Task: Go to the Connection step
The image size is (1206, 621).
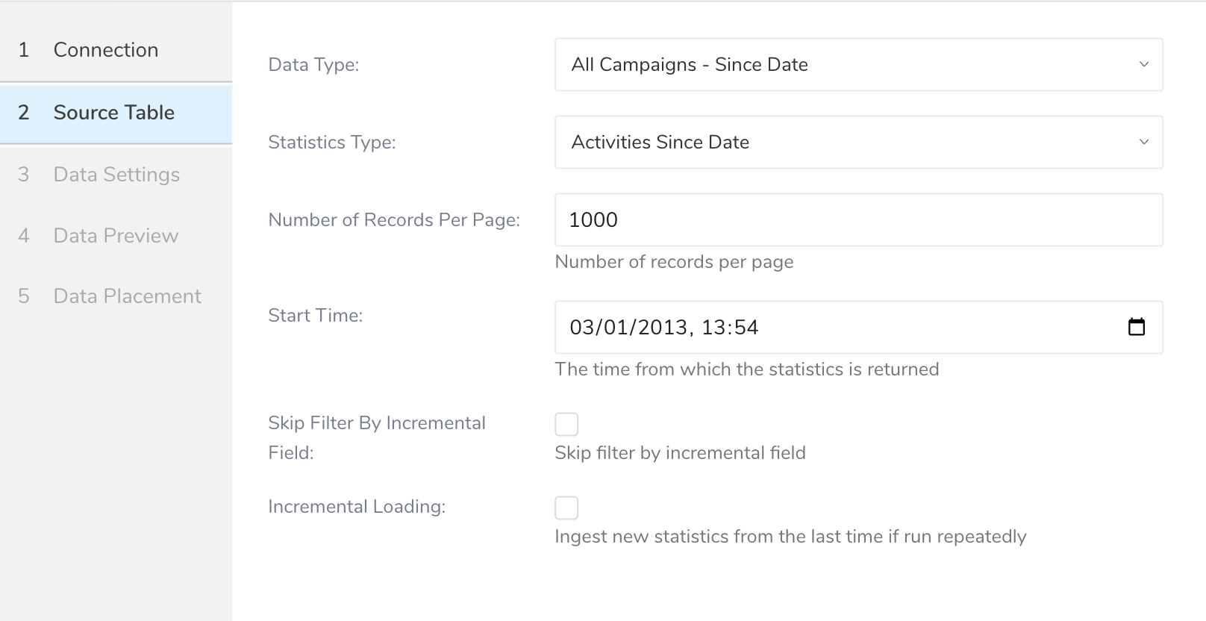Action: coord(106,50)
